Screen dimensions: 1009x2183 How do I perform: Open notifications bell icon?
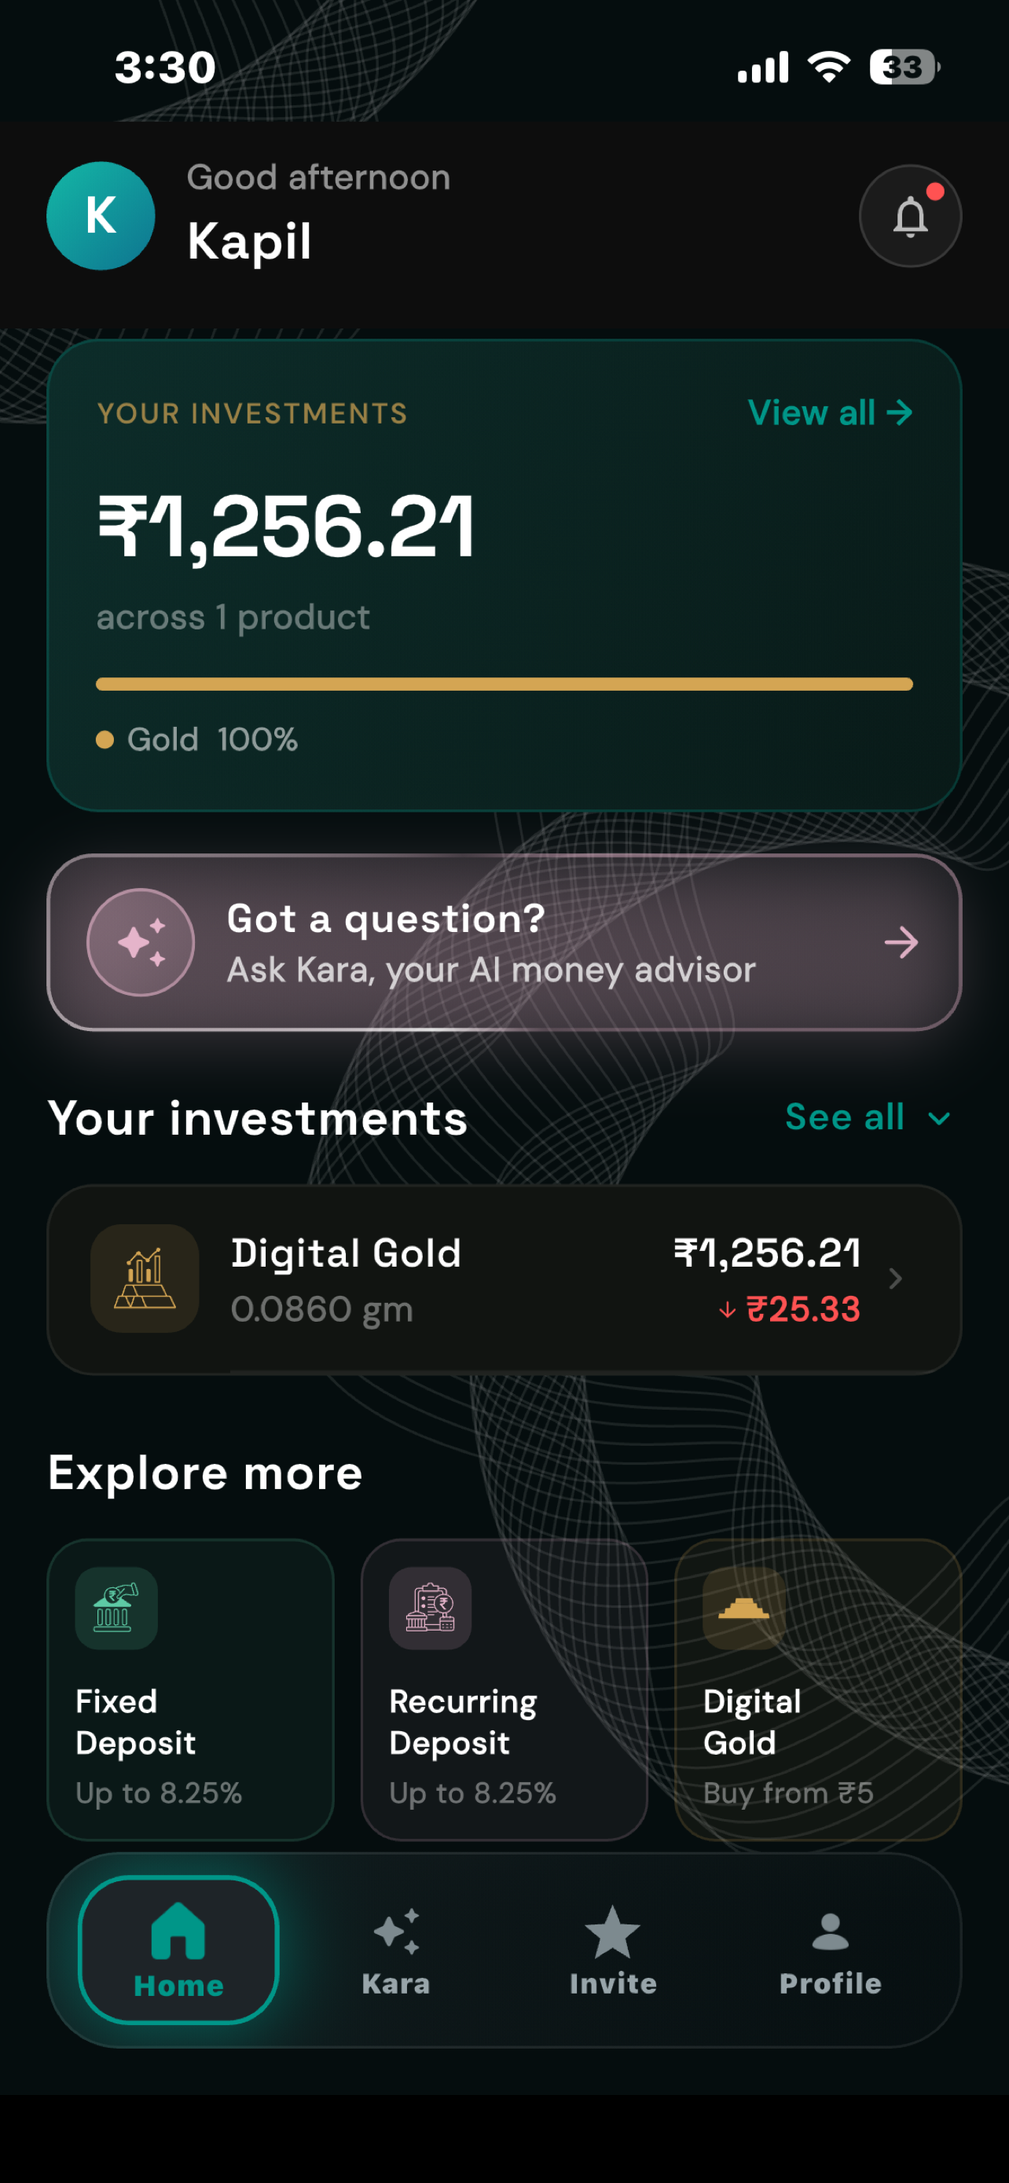click(910, 216)
